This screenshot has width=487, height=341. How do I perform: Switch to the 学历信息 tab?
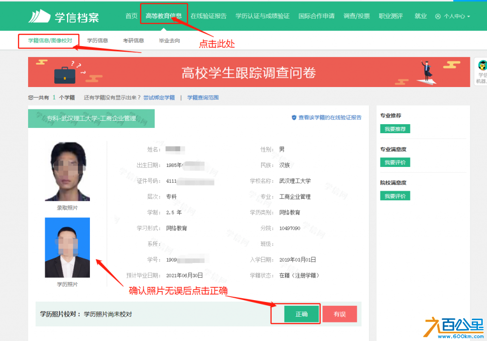[x=97, y=40]
